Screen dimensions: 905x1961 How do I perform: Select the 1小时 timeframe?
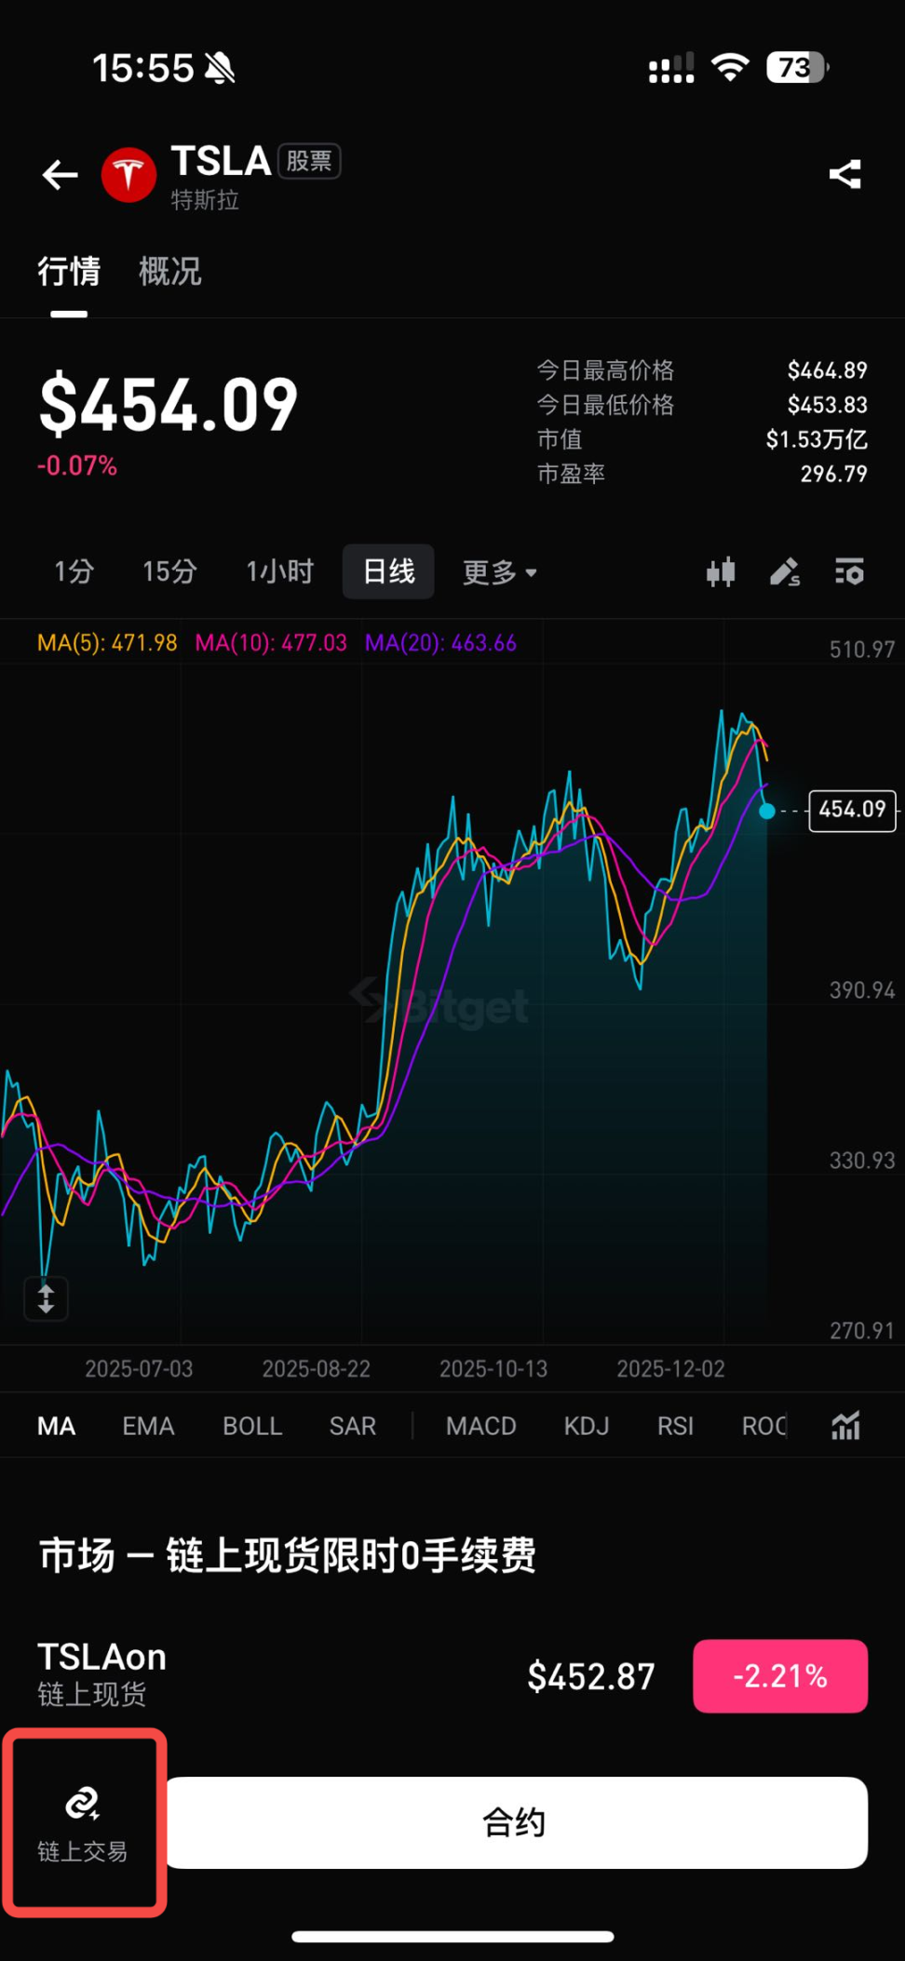[279, 571]
